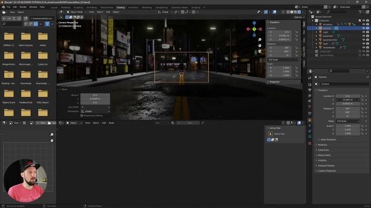The width and height of the screenshot is (371, 208).
Task: Toggle render visibility for Camera in outliner
Action: [368, 28]
